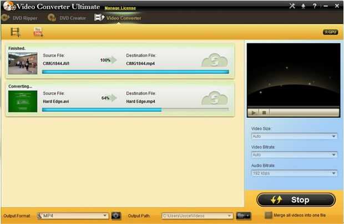Click the cloud share icon for Hard Edge.mp4

pyautogui.click(x=215, y=98)
